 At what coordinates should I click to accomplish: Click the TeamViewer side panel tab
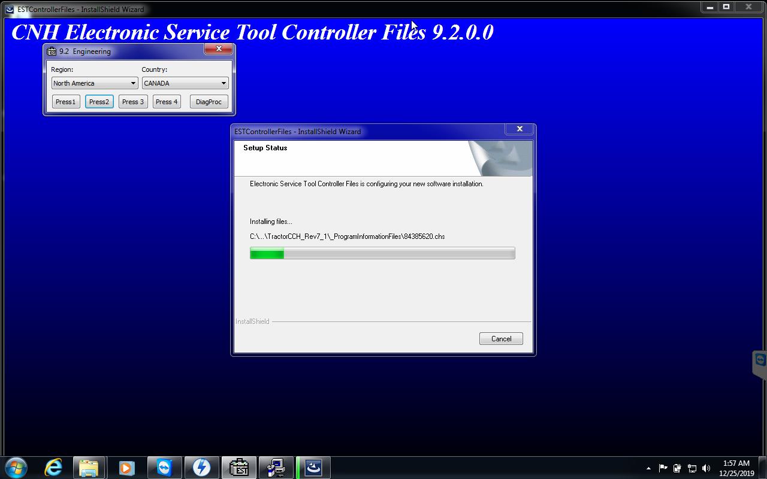[760, 364]
